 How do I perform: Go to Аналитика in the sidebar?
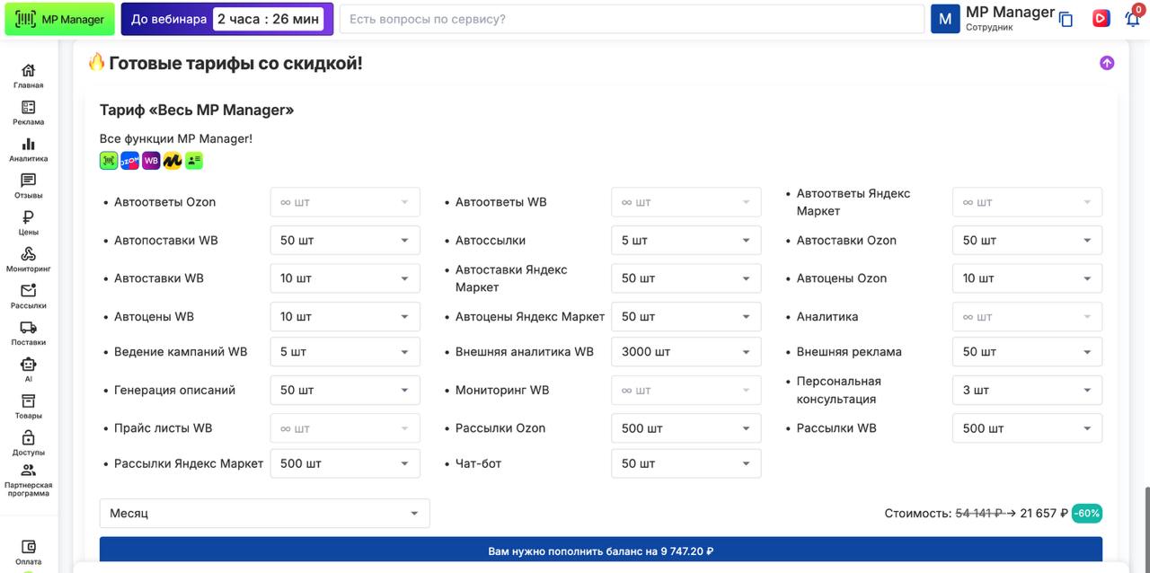click(x=28, y=149)
